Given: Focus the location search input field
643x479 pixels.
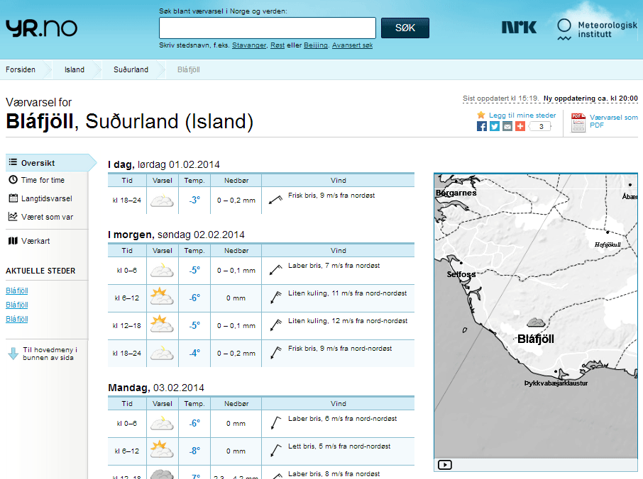Looking at the screenshot, I should pos(268,28).
